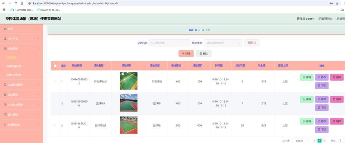Image resolution: width=345 pixels, height=143 pixels.
Task: Click 删除 in the 足球场地1 row
Action: pyautogui.click(x=337, y=121)
